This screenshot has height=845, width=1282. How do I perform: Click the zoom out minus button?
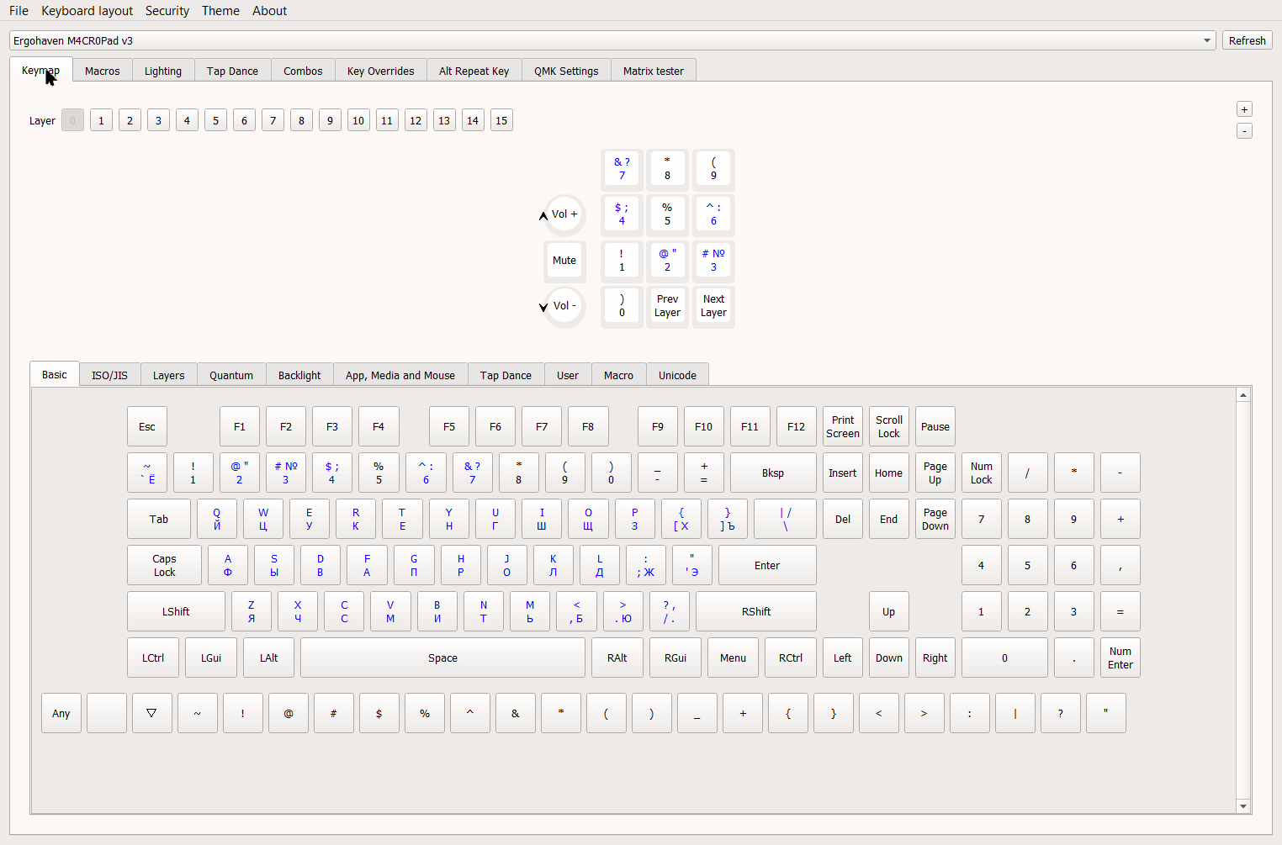[x=1244, y=131]
